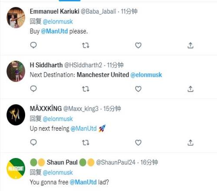Like H Siddharth's tweet
Screen dimensions: 217x191
pyautogui.click(x=138, y=89)
